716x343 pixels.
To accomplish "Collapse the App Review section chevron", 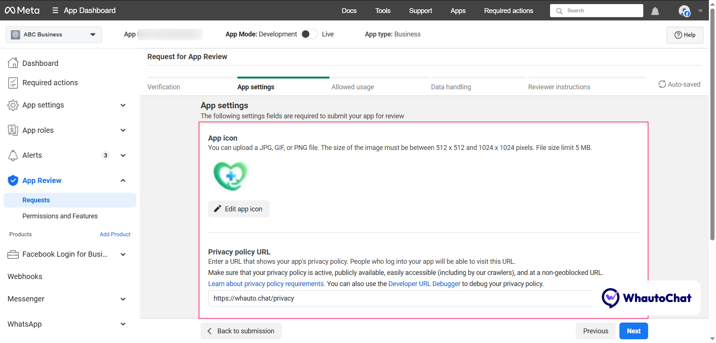I will coord(123,180).
